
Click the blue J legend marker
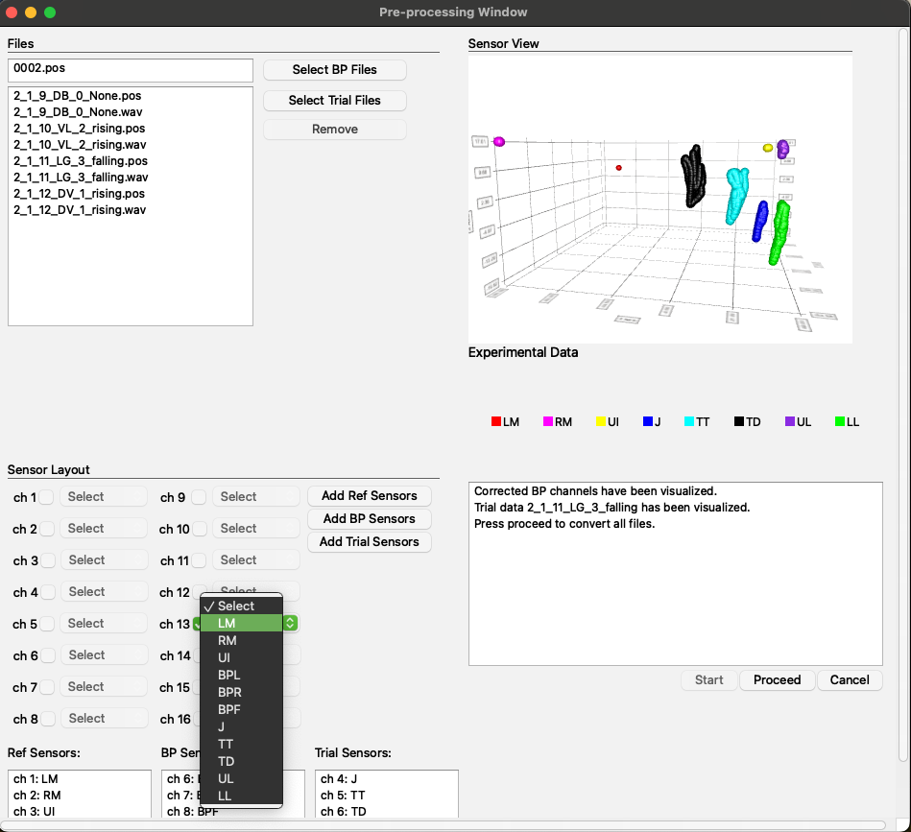(648, 421)
